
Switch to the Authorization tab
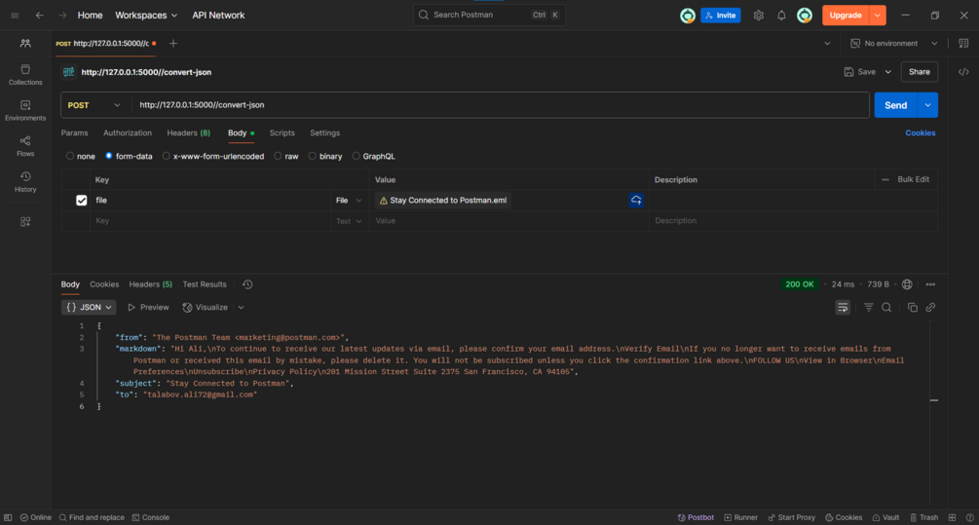click(x=128, y=133)
